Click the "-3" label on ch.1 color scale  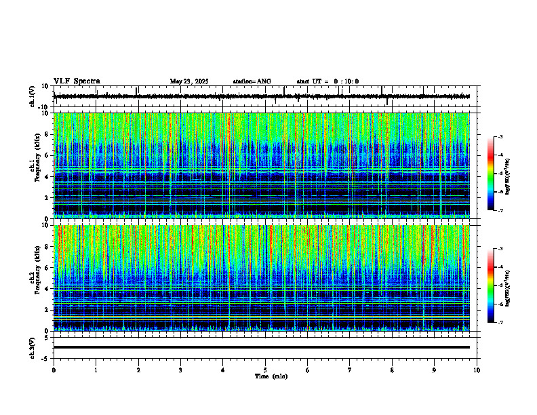[500, 136]
